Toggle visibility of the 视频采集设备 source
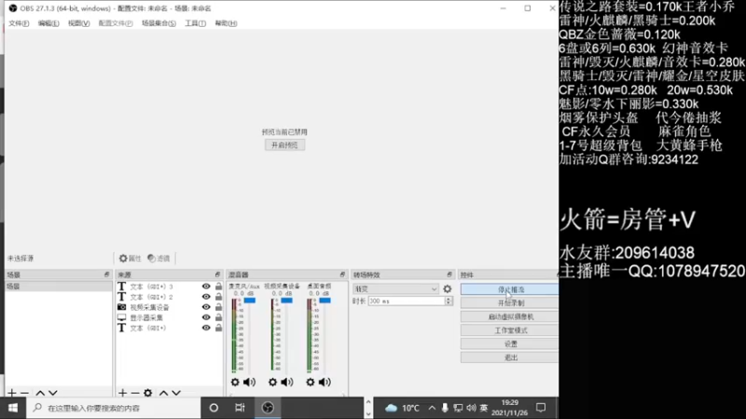 206,307
